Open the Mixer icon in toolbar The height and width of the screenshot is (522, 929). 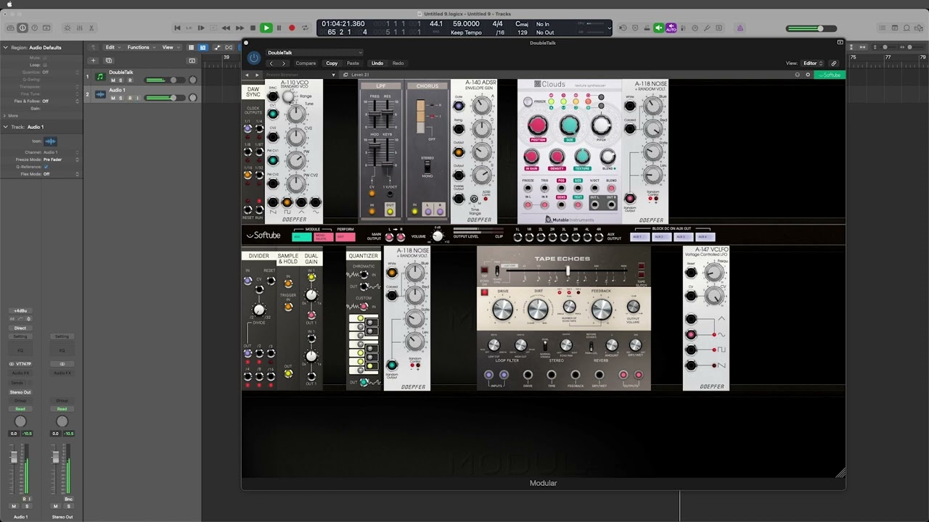78,28
